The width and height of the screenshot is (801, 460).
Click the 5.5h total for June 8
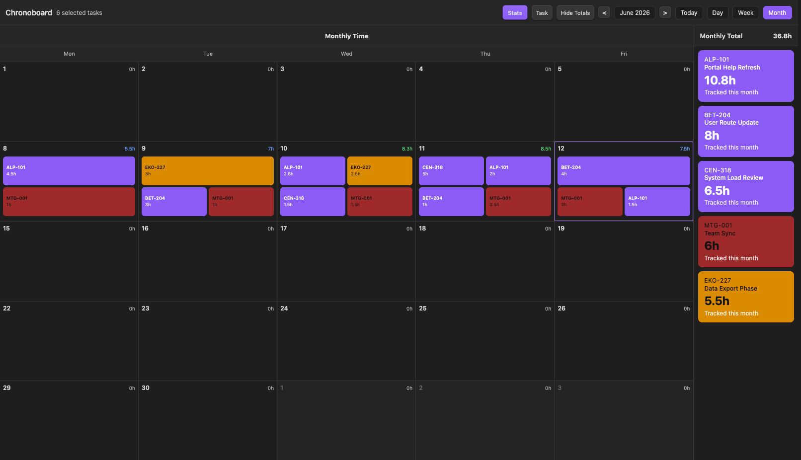[130, 149]
